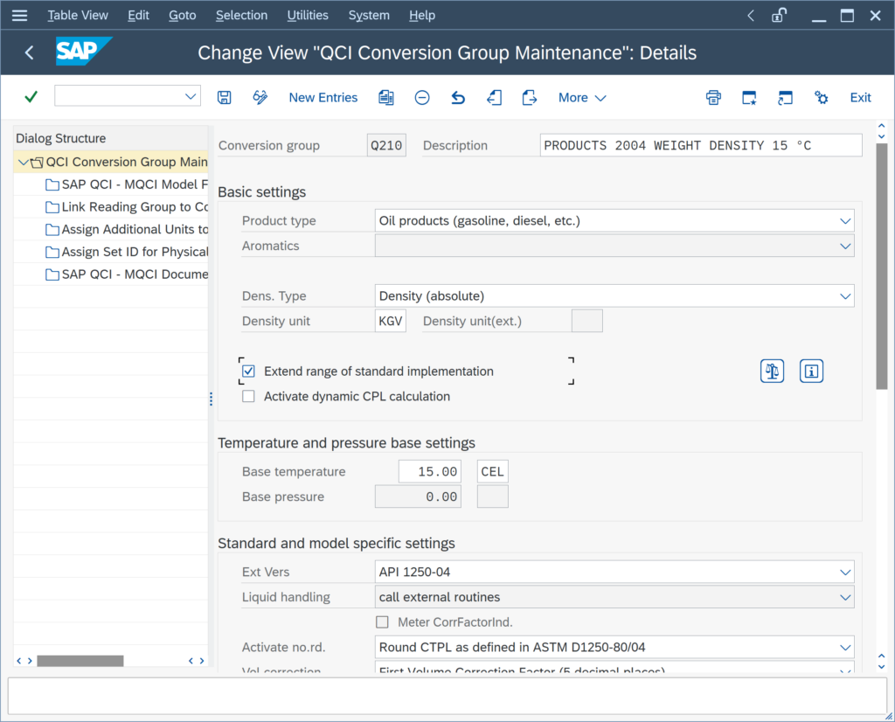Go to next entry icon
The width and height of the screenshot is (895, 722).
(x=530, y=98)
